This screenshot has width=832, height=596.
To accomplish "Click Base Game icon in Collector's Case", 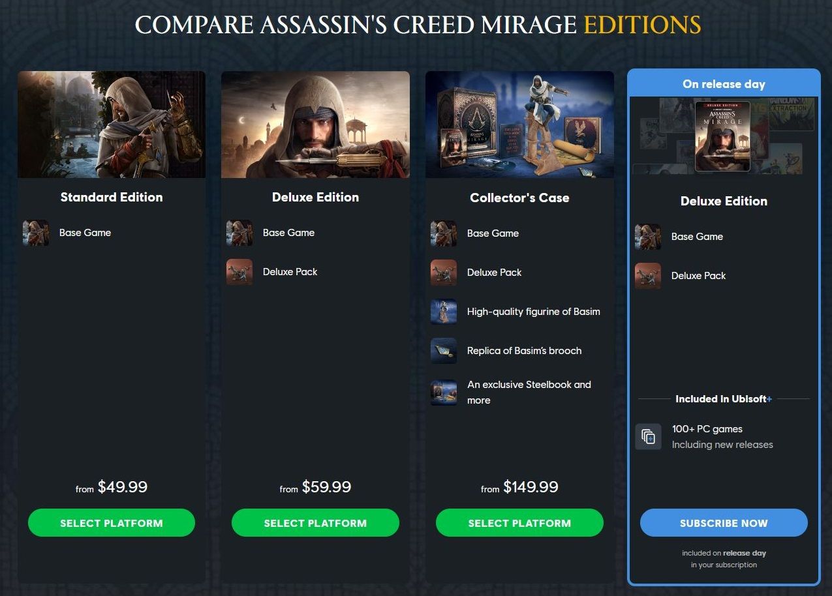I will coord(444,233).
